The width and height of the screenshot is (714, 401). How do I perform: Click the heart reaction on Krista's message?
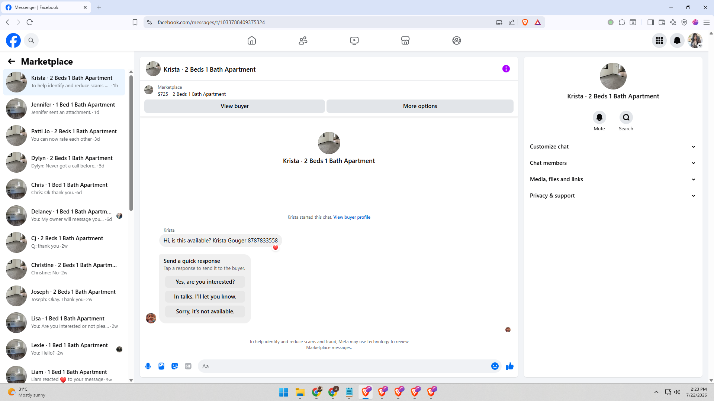coord(276,248)
